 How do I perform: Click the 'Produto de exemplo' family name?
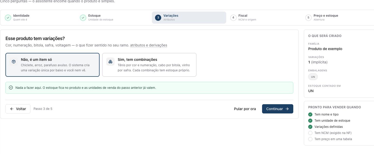pos(325,49)
